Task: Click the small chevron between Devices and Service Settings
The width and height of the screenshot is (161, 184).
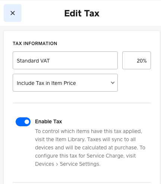Action: [x=57, y=164]
